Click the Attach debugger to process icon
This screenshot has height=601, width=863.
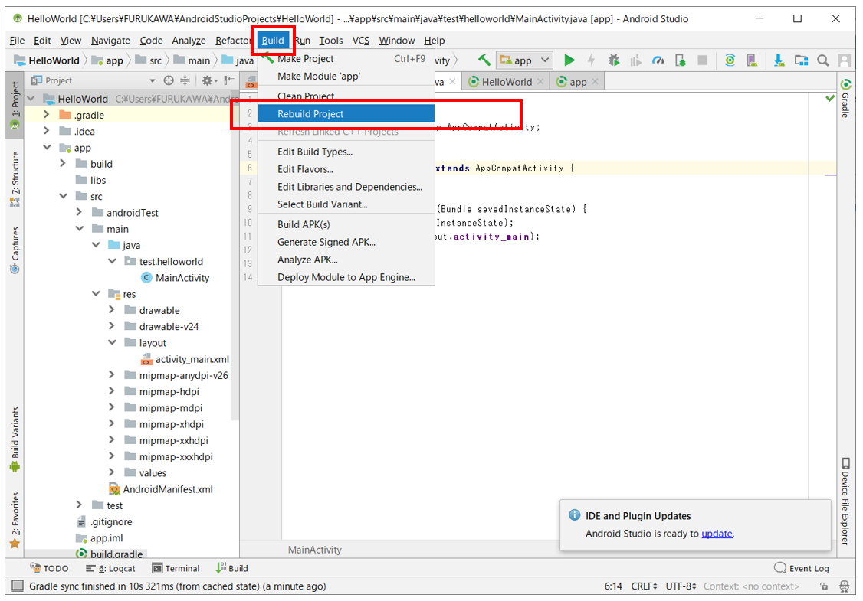681,60
